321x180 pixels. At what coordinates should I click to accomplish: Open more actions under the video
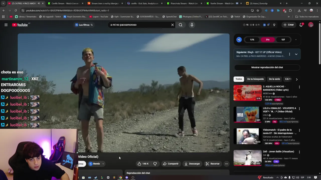(226, 164)
